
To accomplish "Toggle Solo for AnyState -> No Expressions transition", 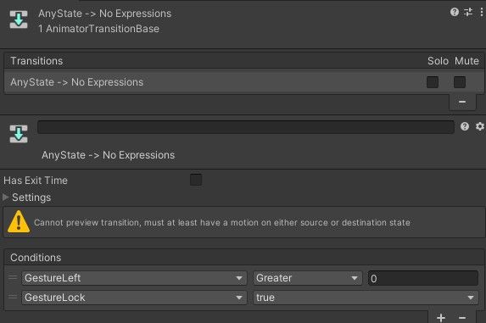I will (x=433, y=82).
